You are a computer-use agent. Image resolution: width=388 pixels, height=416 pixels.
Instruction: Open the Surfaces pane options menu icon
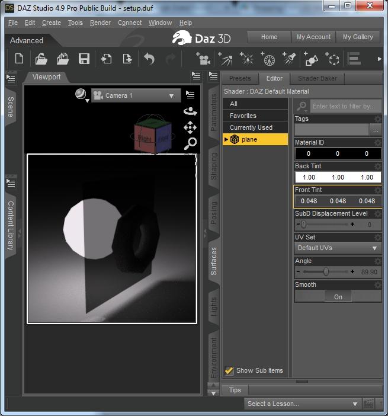[x=213, y=76]
